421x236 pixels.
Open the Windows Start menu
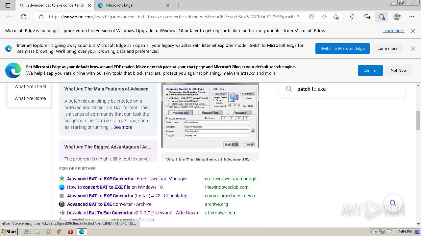click(x=9, y=232)
